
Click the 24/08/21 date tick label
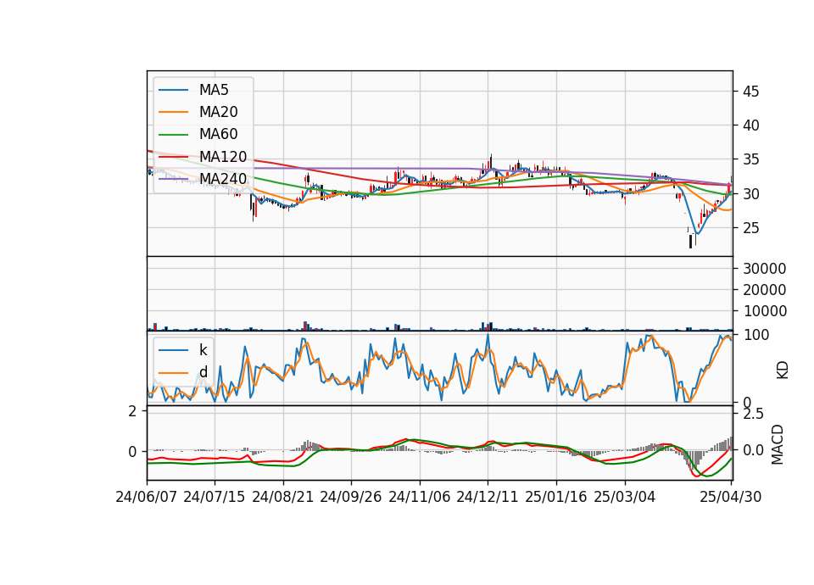pyautogui.click(x=283, y=497)
